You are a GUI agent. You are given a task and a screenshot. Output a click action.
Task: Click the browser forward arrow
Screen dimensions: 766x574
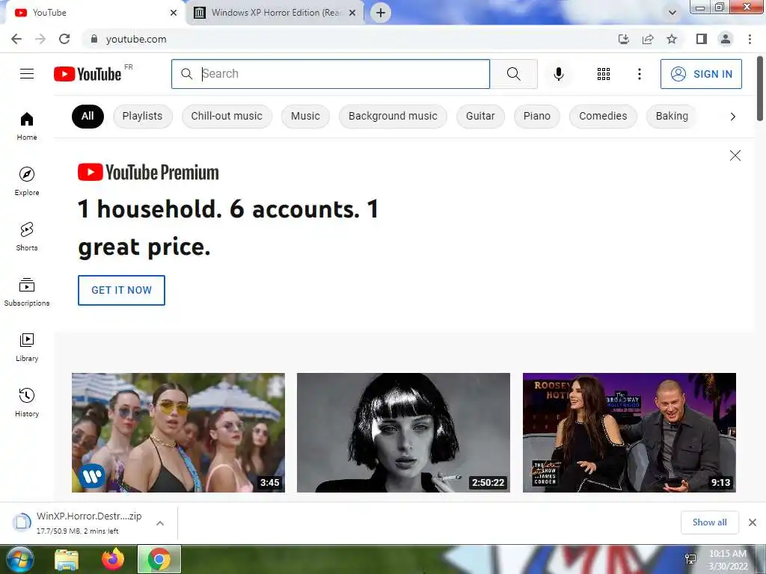[40, 39]
